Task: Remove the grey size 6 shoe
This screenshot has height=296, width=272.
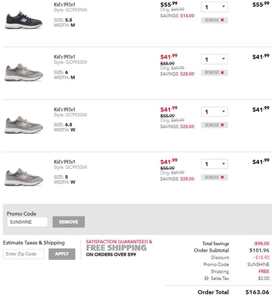Action: pos(214,73)
